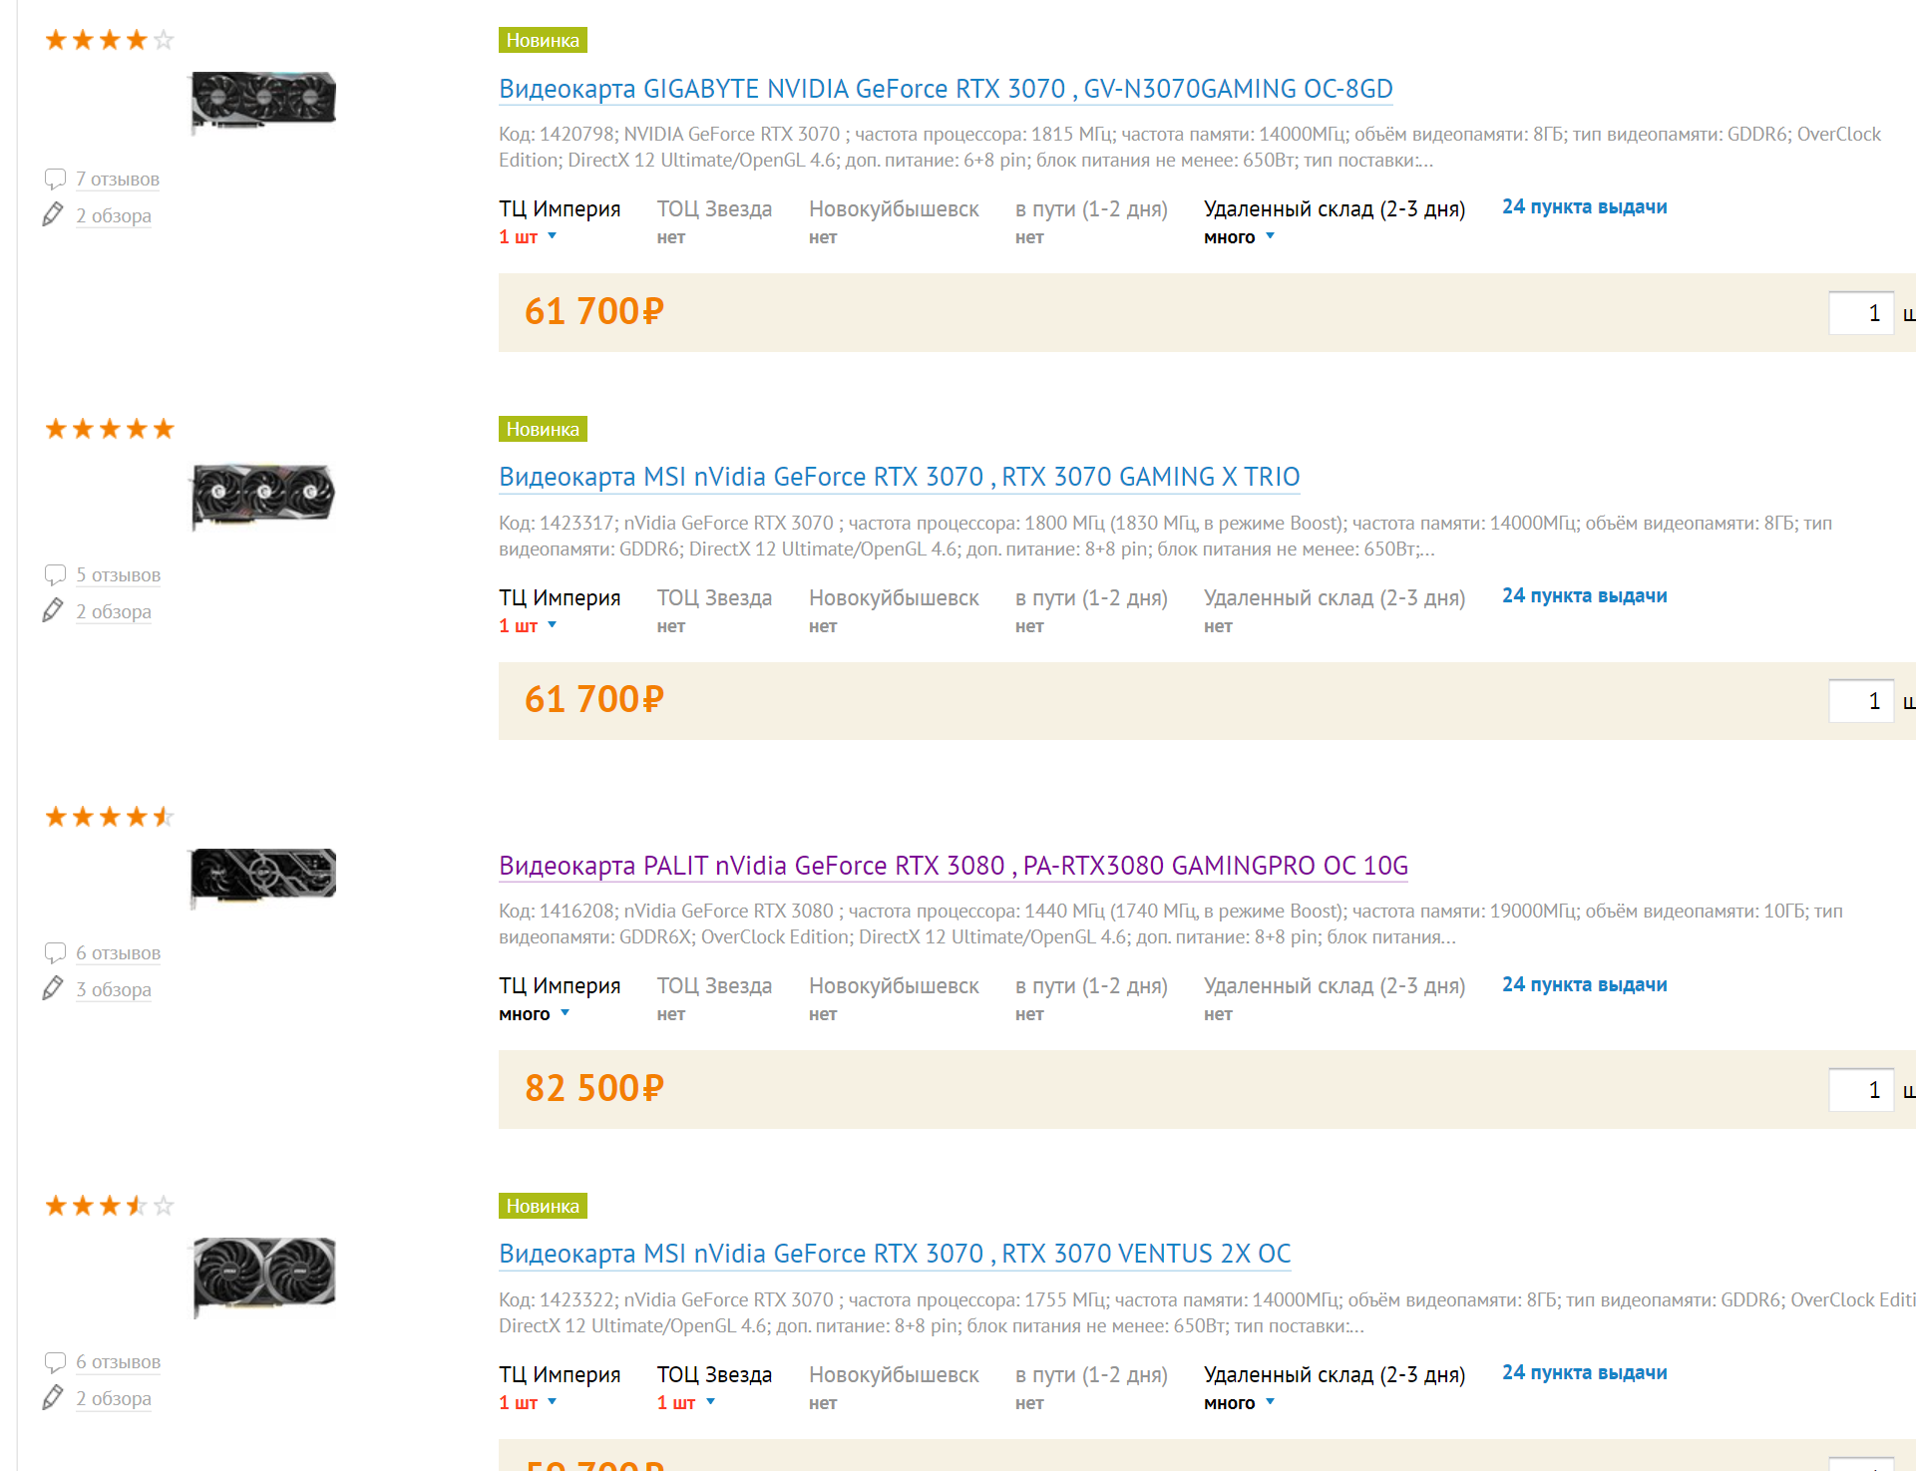Open 2 обзора for the GIGABYTE card

point(114,216)
